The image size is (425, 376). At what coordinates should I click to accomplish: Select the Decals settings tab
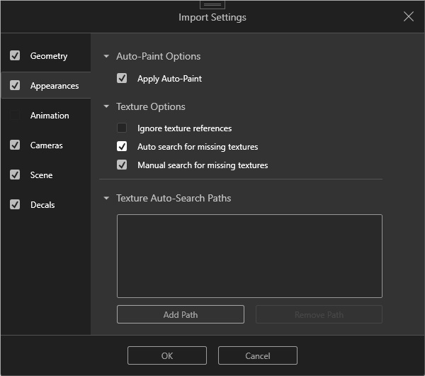[42, 205]
